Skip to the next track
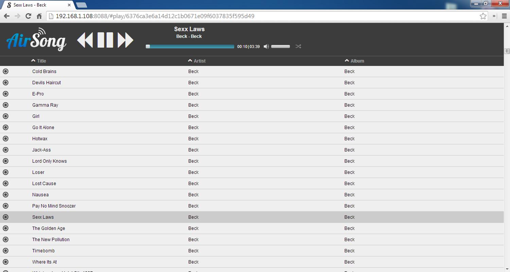This screenshot has width=510, height=272. (x=126, y=40)
